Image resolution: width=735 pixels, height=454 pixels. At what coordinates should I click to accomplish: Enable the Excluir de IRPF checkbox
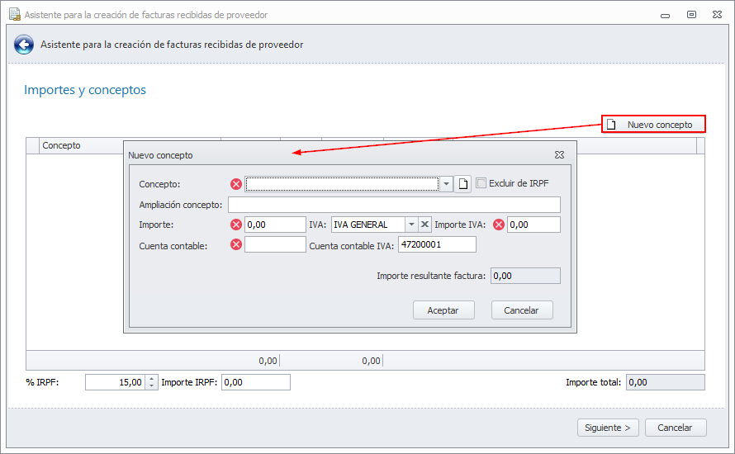[x=481, y=183]
